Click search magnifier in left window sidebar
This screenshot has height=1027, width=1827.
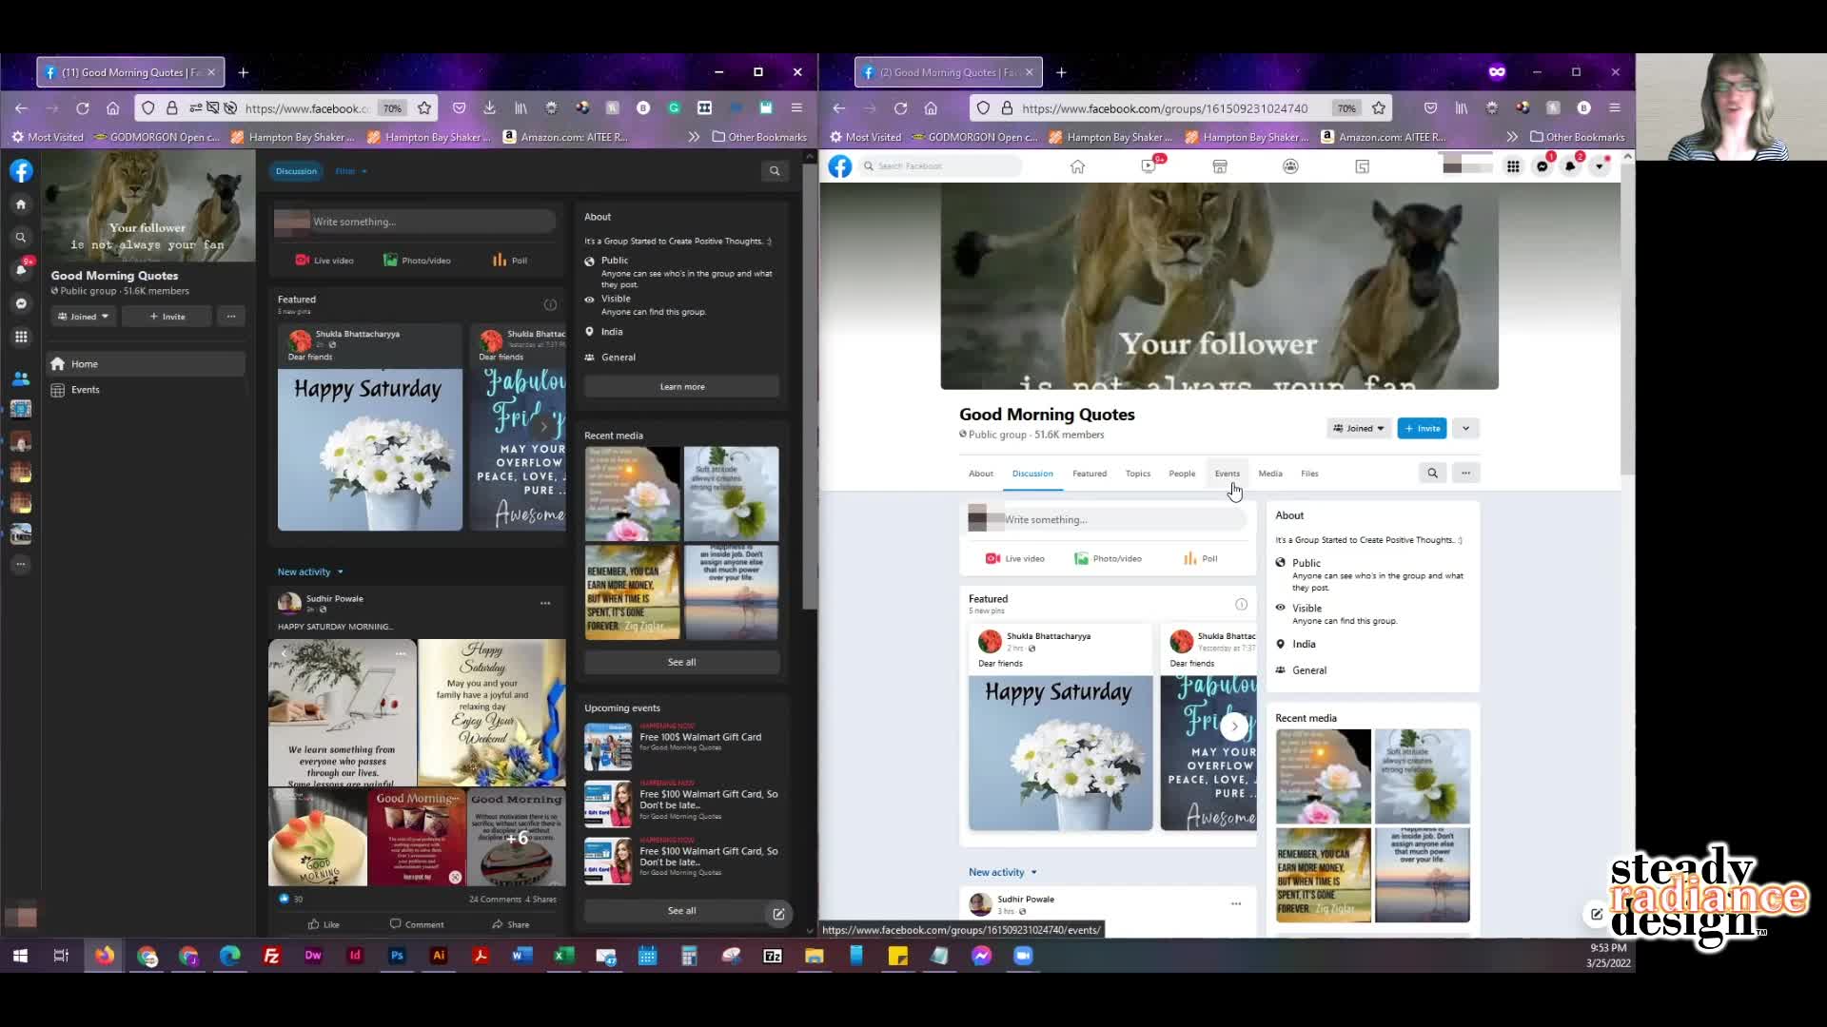tap(21, 237)
